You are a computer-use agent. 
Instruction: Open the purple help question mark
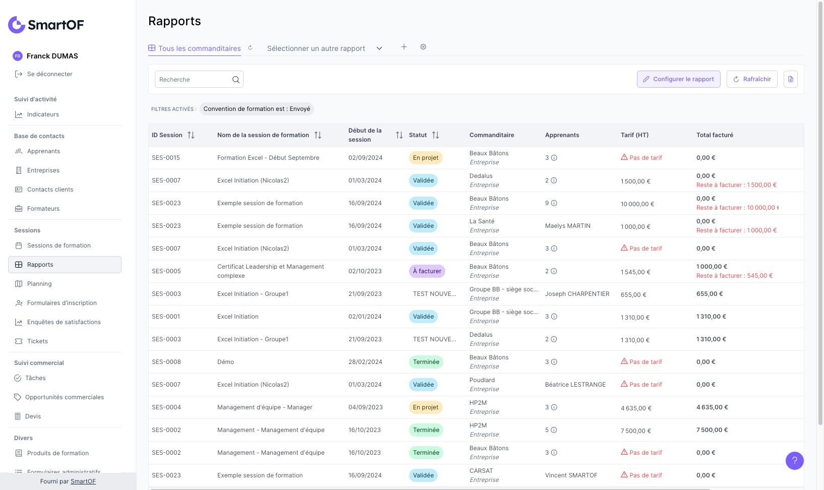point(794,460)
